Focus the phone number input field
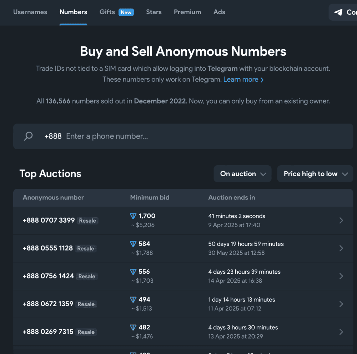 coord(183,136)
